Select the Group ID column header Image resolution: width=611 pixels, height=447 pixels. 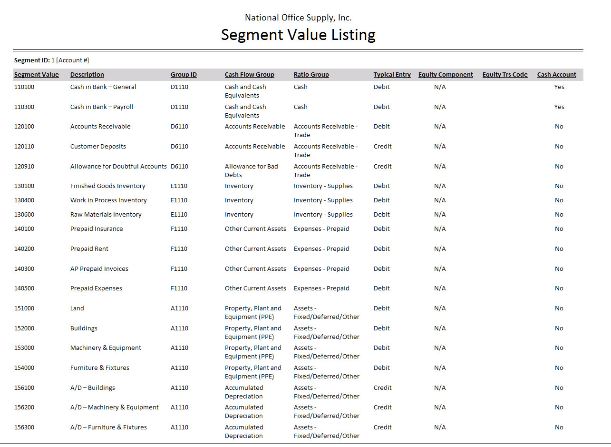[184, 75]
